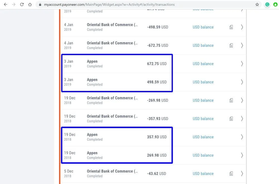Expand the 4 Jan -498.59 USD transaction row
This screenshot has height=184, width=279.
tap(242, 27)
